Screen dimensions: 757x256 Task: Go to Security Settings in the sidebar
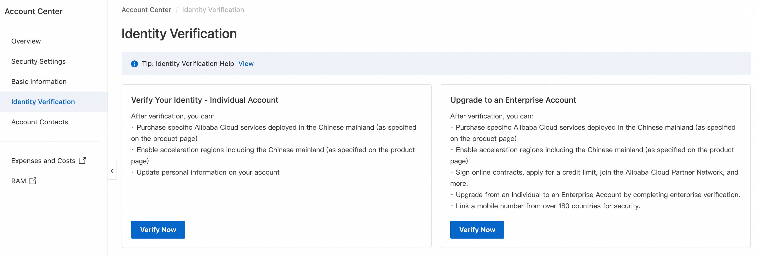(38, 61)
